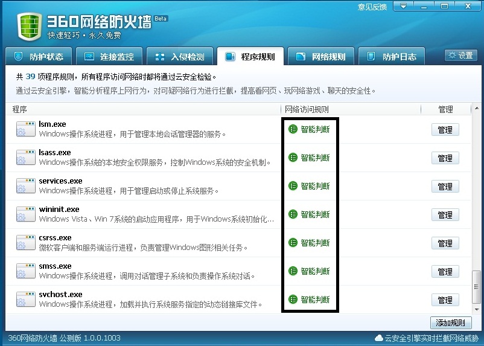The image size is (484, 346).
Task: Click the svchost.exe program icon
Action: click(26, 300)
